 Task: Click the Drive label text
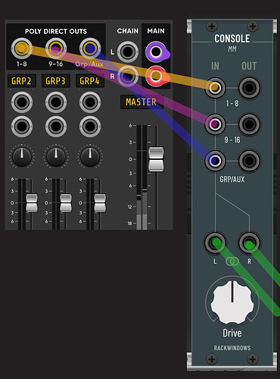tap(232, 333)
